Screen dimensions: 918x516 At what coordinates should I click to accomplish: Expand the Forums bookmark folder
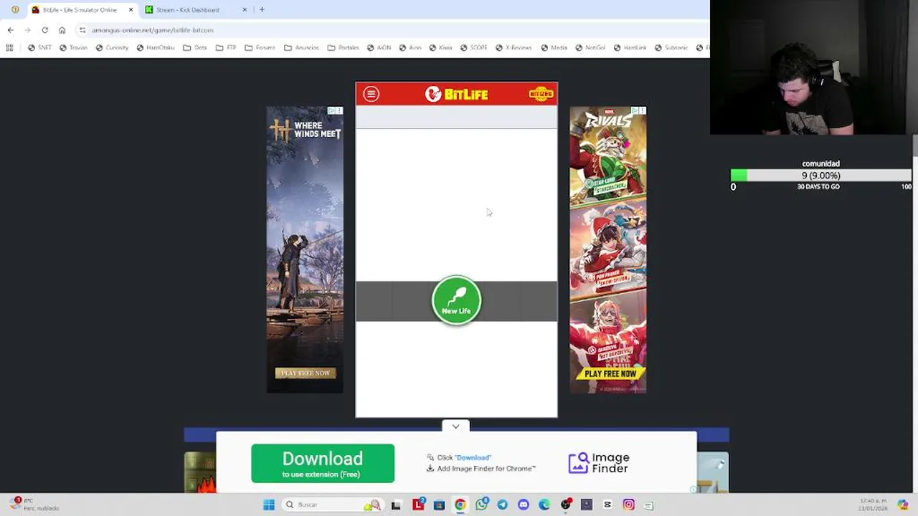pyautogui.click(x=260, y=48)
